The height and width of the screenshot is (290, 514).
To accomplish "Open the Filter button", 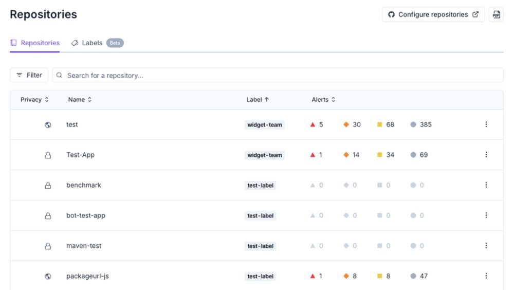I will coord(29,75).
